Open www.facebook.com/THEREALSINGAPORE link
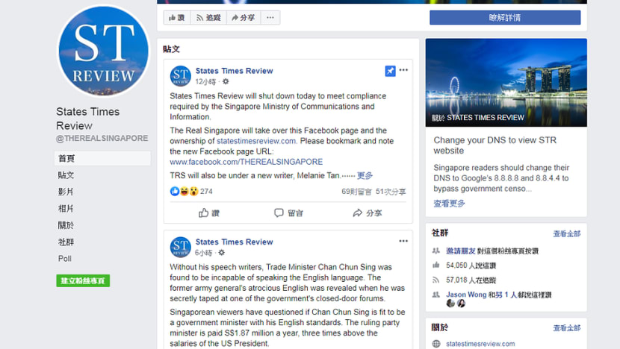Image resolution: width=620 pixels, height=349 pixels. click(x=247, y=162)
